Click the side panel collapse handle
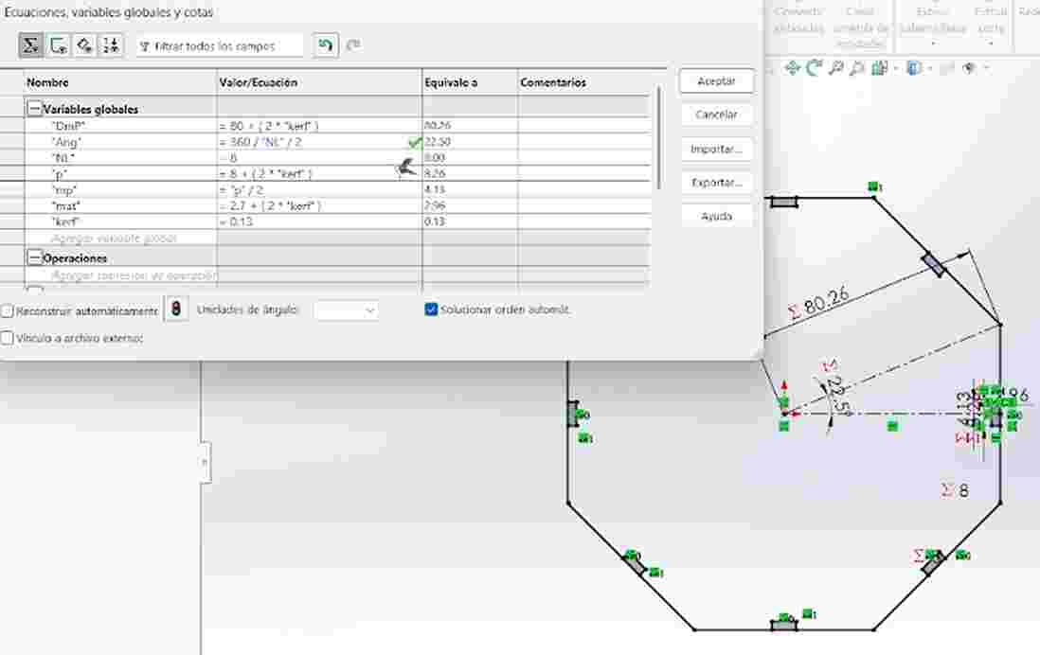The image size is (1040, 655). (205, 462)
